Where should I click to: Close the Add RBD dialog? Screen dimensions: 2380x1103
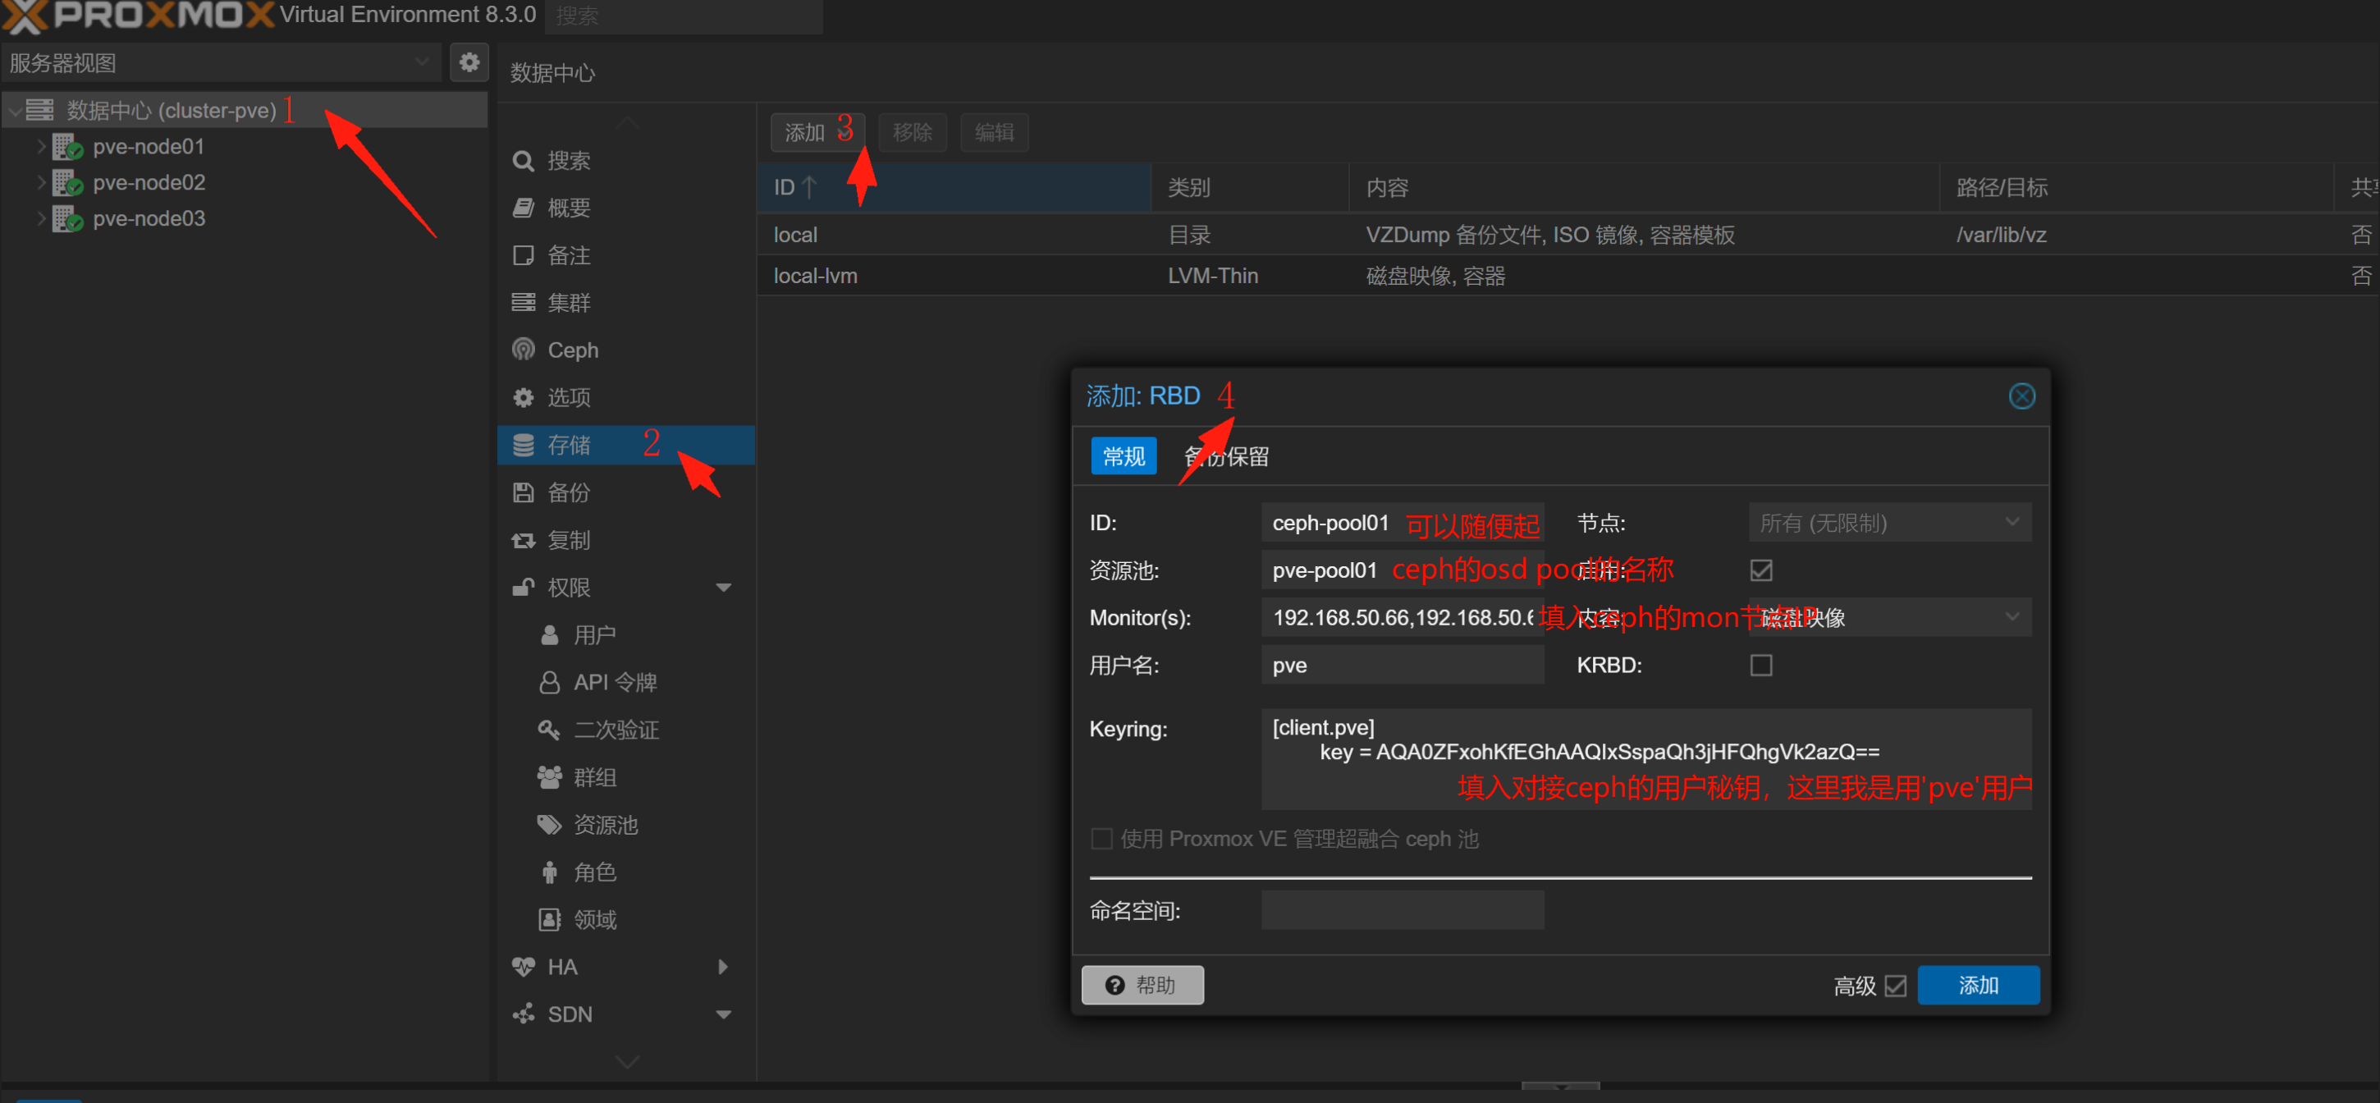tap(2021, 396)
